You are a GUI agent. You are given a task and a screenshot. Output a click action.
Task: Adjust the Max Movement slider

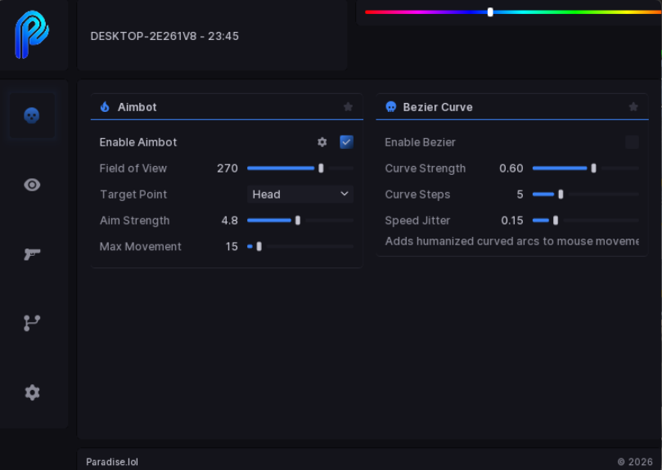[x=300, y=246]
